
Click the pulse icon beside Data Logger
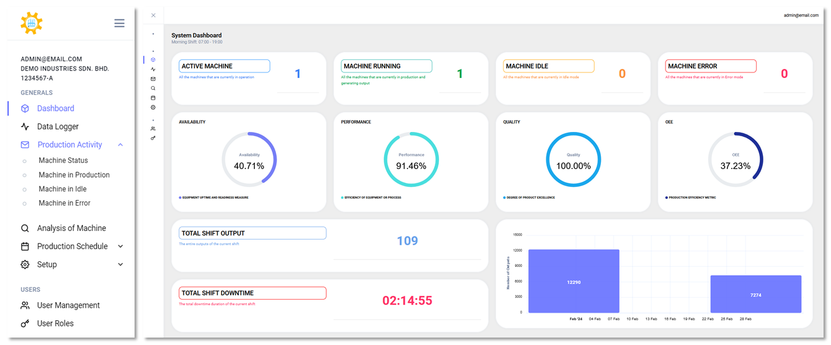[25, 126]
